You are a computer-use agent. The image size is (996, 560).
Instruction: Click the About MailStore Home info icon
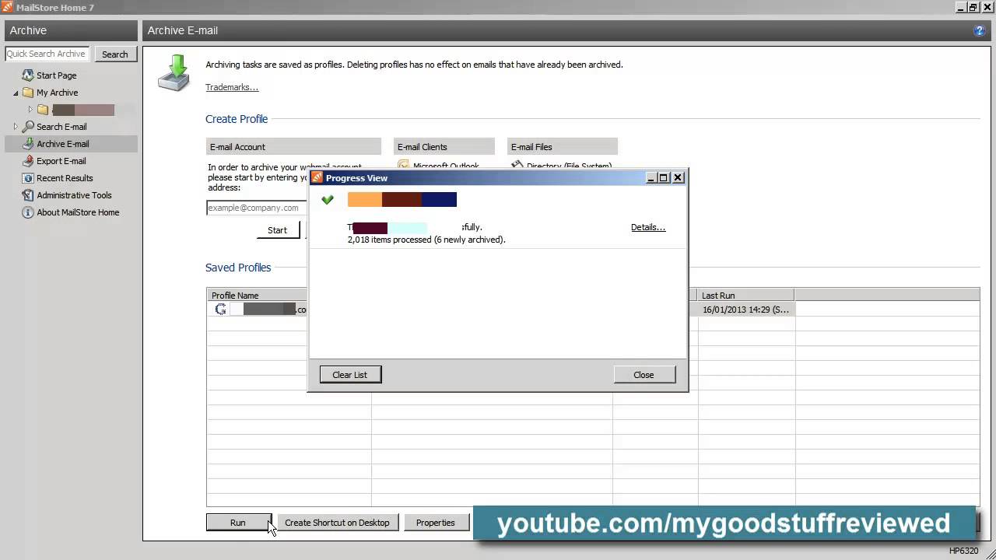click(28, 212)
